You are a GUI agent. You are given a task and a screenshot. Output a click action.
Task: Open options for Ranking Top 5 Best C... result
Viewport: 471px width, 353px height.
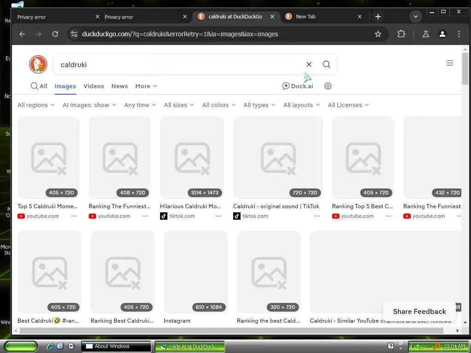click(389, 216)
